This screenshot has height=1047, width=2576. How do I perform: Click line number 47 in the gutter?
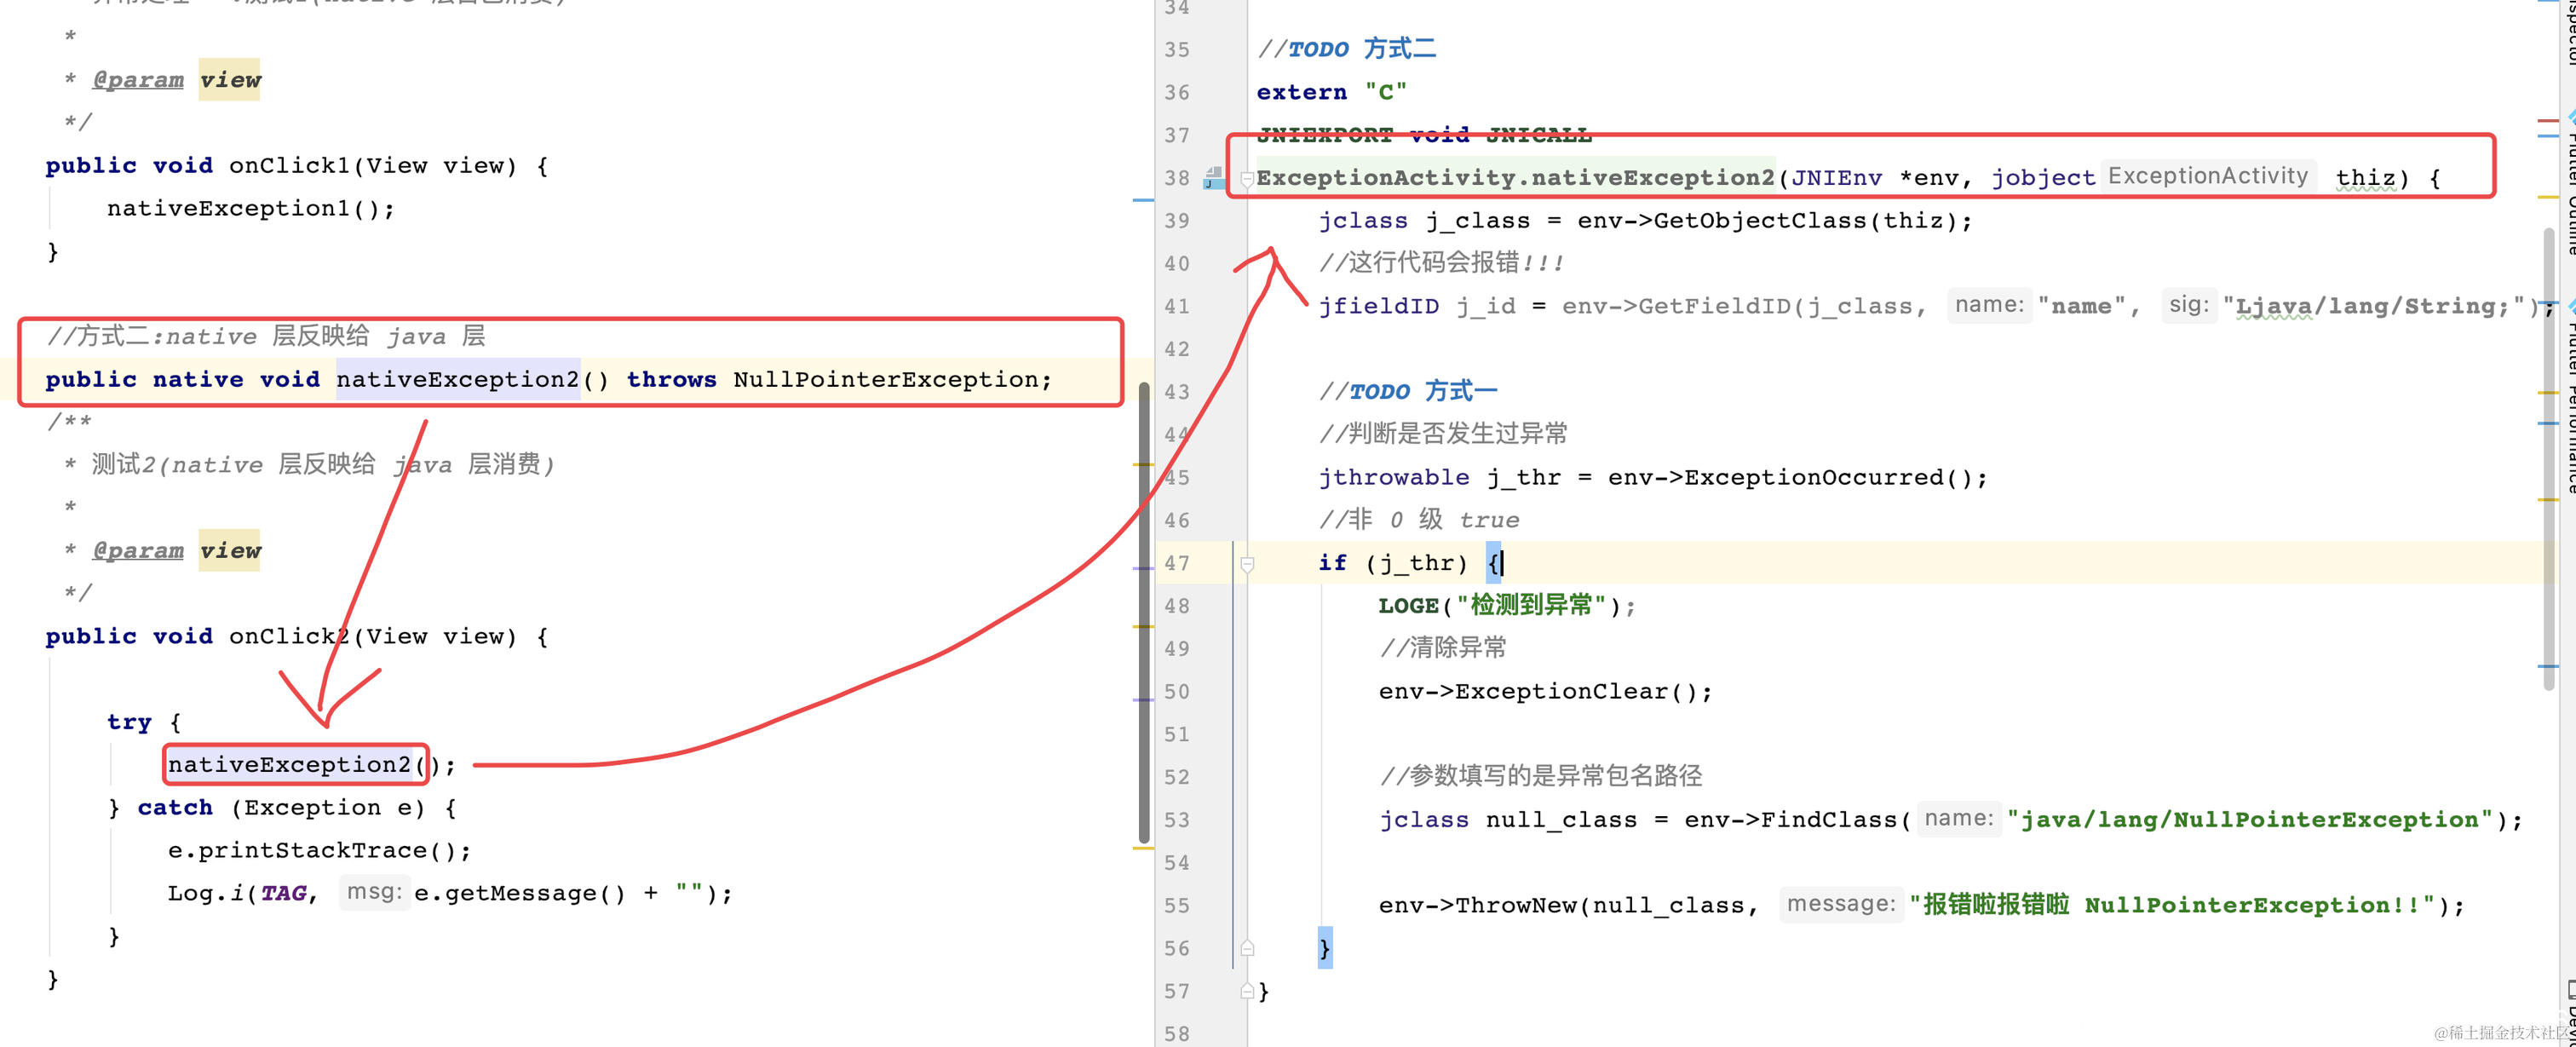[1177, 564]
